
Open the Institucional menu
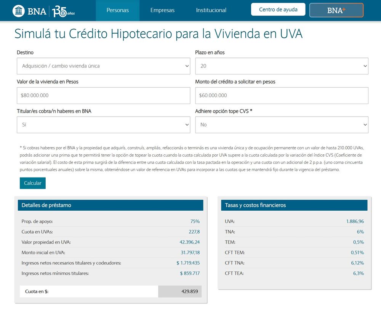point(211,10)
